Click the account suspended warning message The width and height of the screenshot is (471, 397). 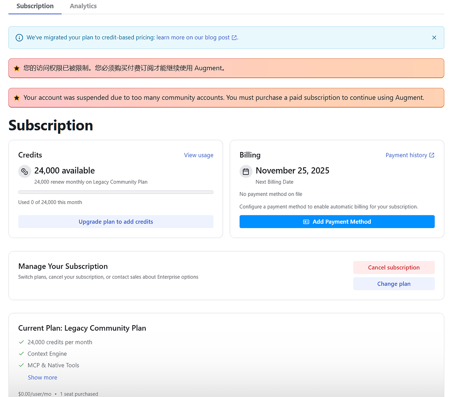coord(224,98)
